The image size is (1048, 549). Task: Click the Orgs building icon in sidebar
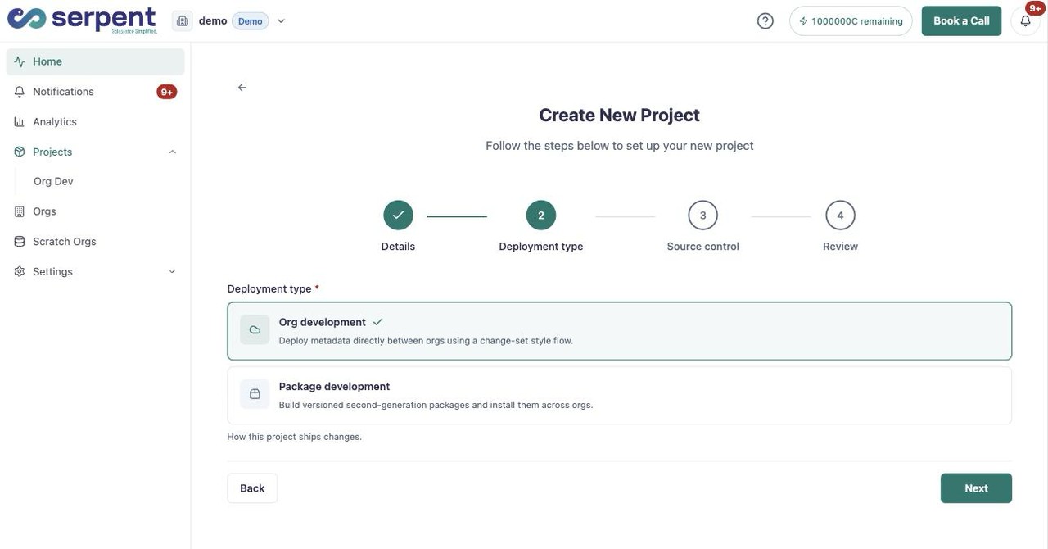pyautogui.click(x=20, y=211)
